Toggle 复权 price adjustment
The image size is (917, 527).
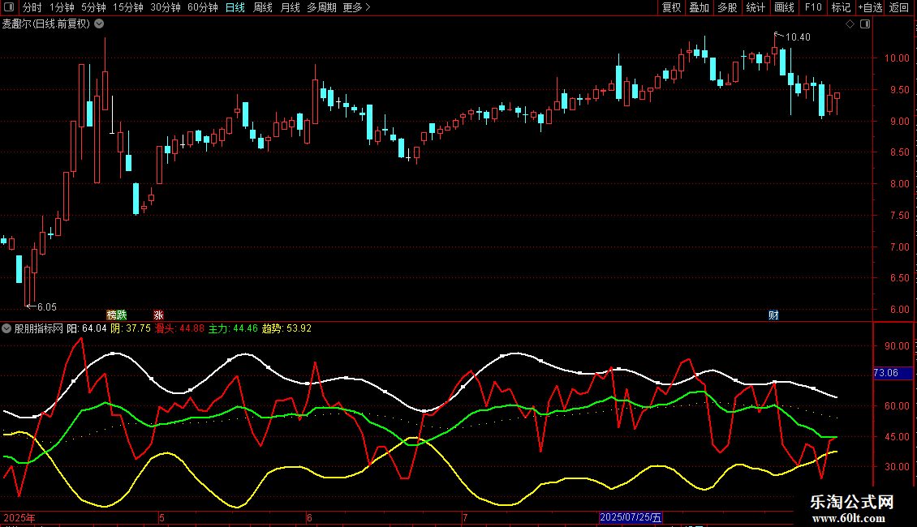(x=671, y=7)
